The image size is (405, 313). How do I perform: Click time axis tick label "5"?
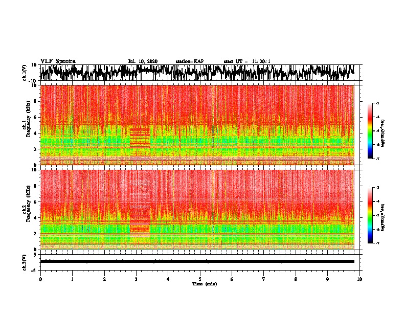[200, 279]
